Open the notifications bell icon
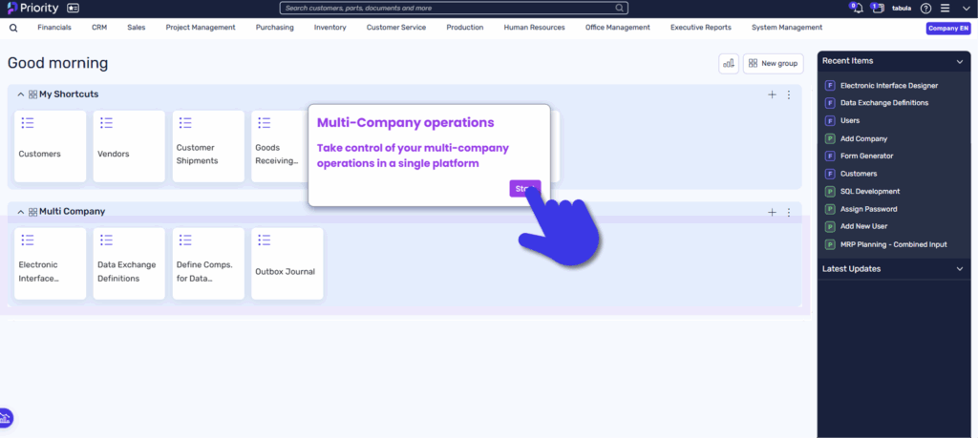 (859, 8)
